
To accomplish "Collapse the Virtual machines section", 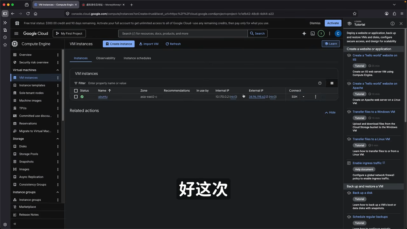I will [x=58, y=70].
